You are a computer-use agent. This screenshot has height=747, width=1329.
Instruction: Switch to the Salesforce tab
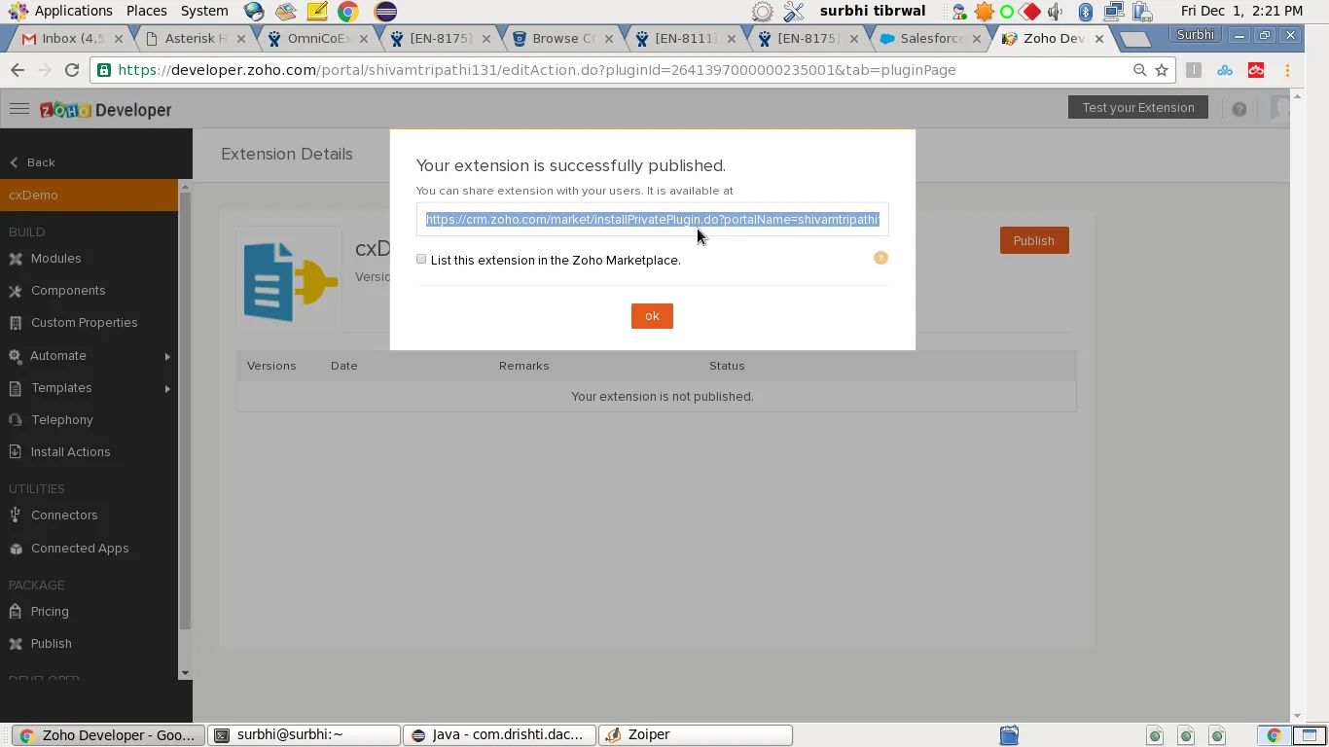(931, 39)
